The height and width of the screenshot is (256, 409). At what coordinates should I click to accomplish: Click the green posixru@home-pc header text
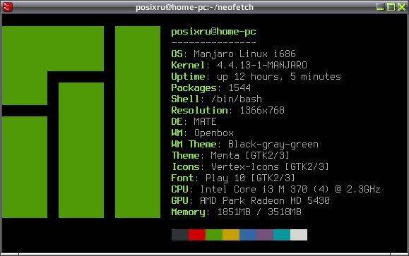213,32
